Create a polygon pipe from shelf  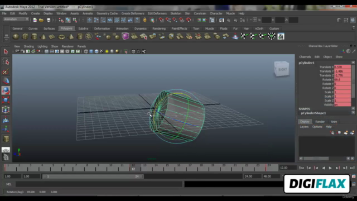pos(80,36)
